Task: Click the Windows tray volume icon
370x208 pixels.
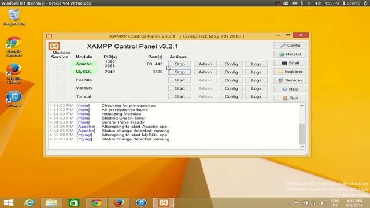Action: [x=322, y=203]
